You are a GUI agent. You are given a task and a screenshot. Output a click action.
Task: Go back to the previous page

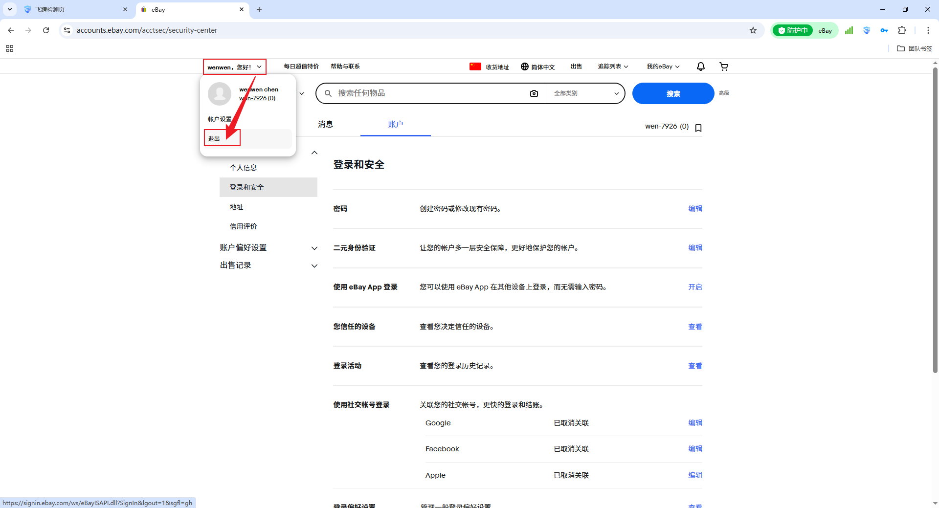(11, 30)
